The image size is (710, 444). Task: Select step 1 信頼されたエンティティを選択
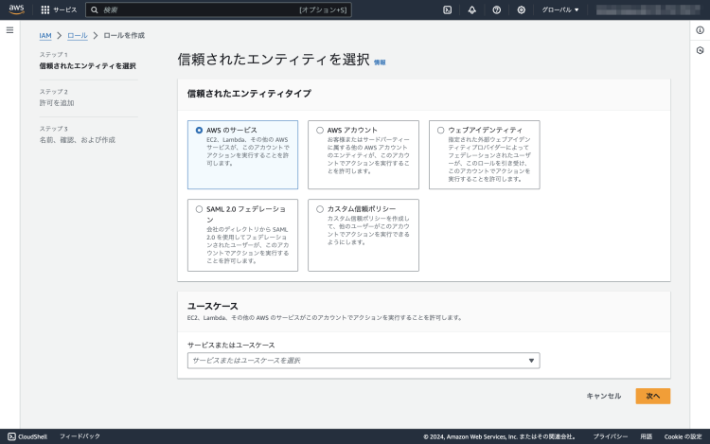pyautogui.click(x=87, y=66)
